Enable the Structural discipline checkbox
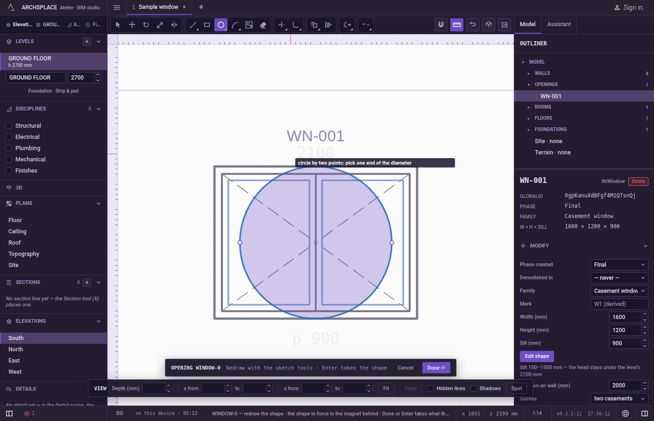654x421 pixels. (x=8, y=126)
